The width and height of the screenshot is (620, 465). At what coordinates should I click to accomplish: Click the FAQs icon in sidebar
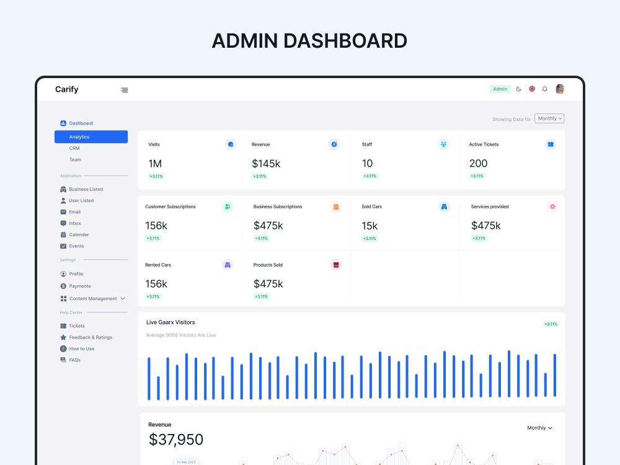point(63,360)
